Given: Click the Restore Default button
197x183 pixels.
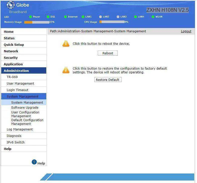Looking at the screenshot, I should (x=108, y=80).
